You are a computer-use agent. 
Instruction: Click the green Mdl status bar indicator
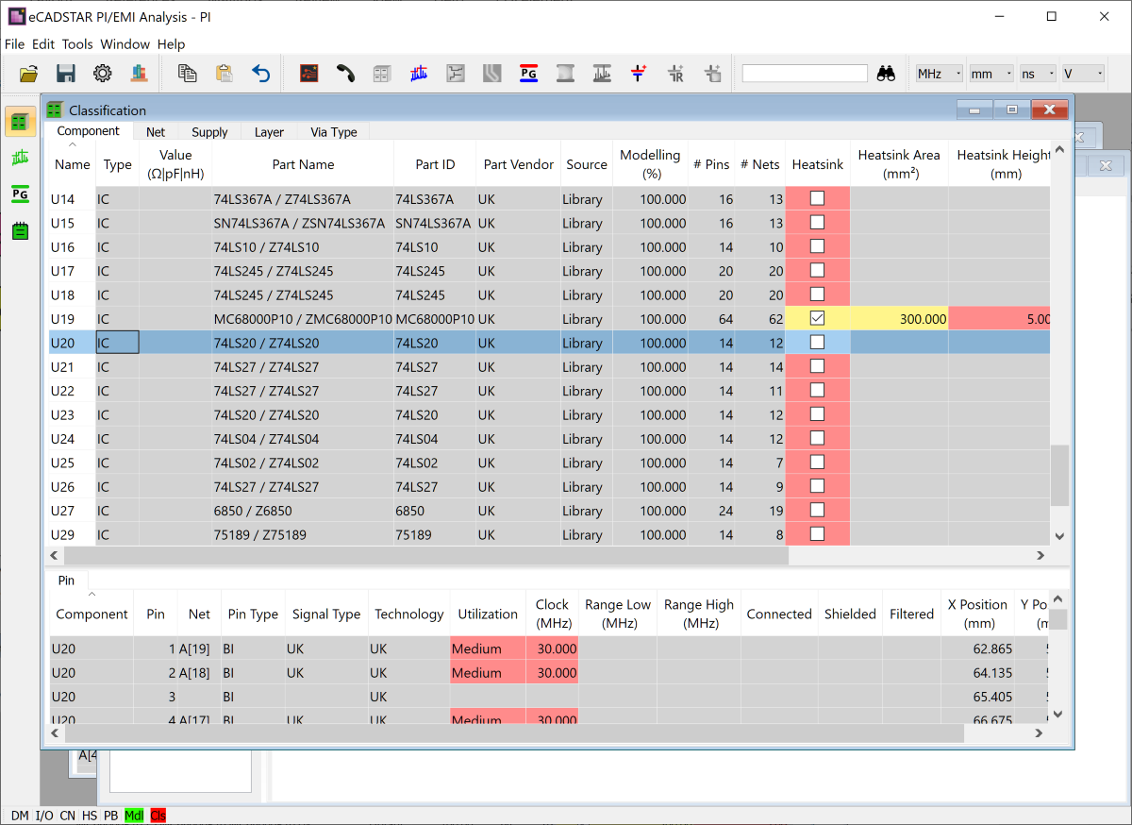(x=134, y=816)
